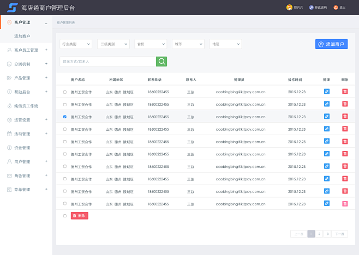Go to 下一页 next page

[x=339, y=234]
